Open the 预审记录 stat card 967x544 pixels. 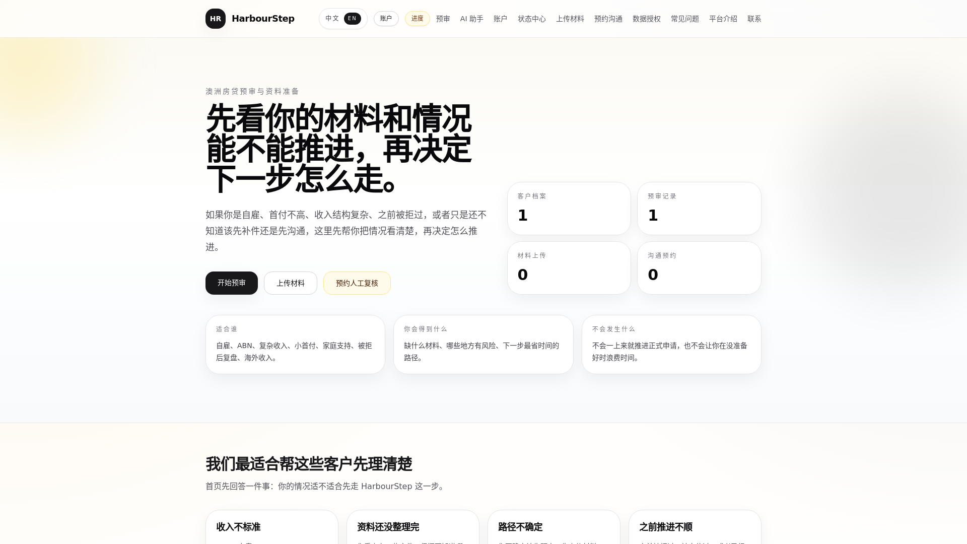coord(699,209)
